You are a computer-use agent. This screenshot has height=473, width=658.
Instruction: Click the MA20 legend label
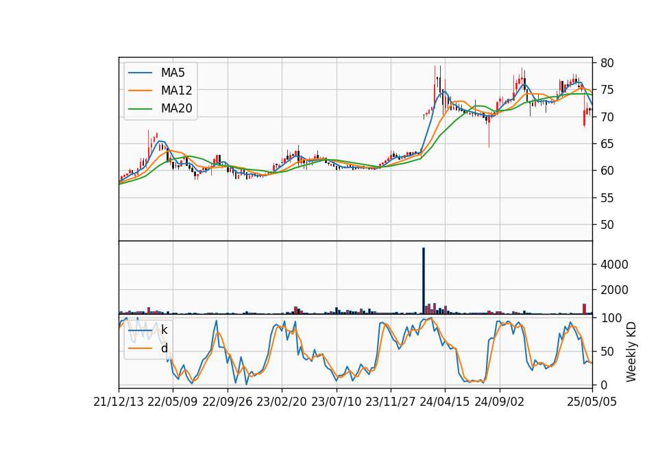click(x=176, y=109)
